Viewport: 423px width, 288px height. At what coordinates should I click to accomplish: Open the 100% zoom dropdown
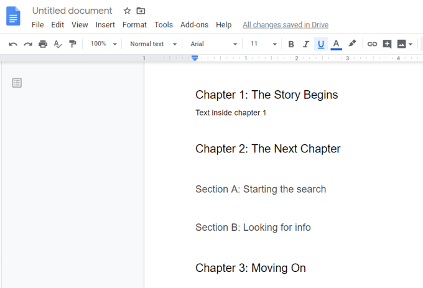coord(103,44)
